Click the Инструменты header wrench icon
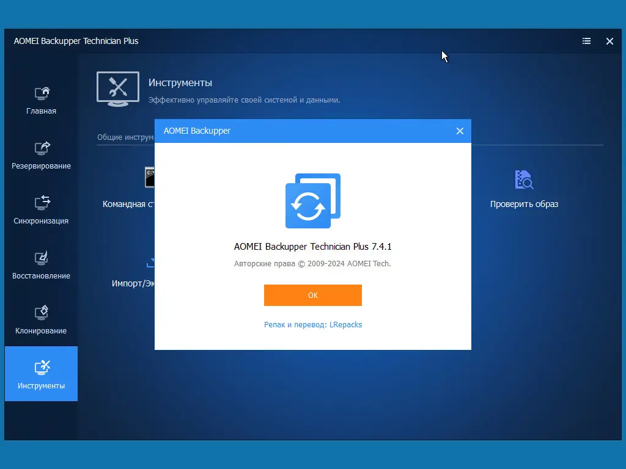The width and height of the screenshot is (626, 469). click(x=117, y=89)
